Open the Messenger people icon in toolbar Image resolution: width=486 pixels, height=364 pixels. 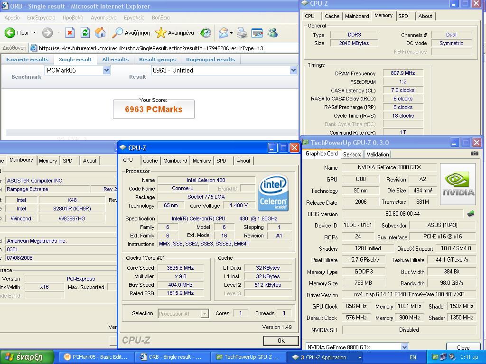tap(273, 33)
